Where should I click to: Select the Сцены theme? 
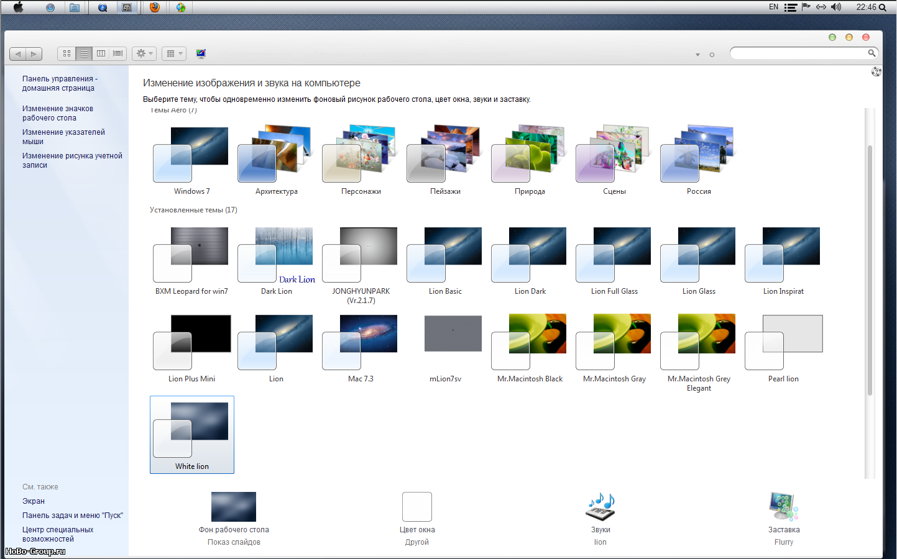point(614,160)
